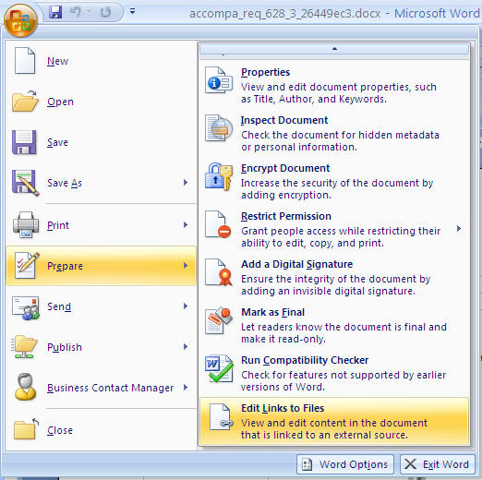This screenshot has width=482, height=480.
Task: Click the Word Options button
Action: point(345,464)
